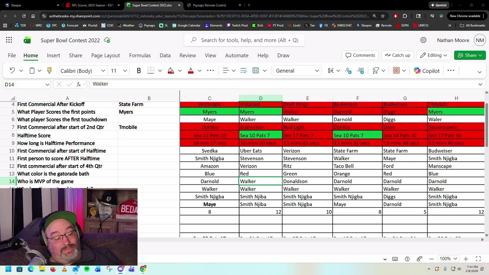Click the zoom in plus icon
Screen dimensions: 489x275
(x=466, y=259)
